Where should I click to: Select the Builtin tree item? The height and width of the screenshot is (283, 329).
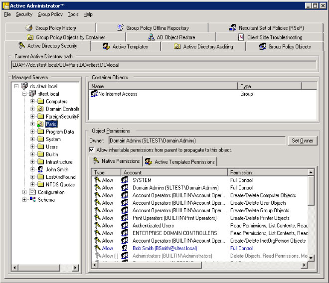[52, 154]
